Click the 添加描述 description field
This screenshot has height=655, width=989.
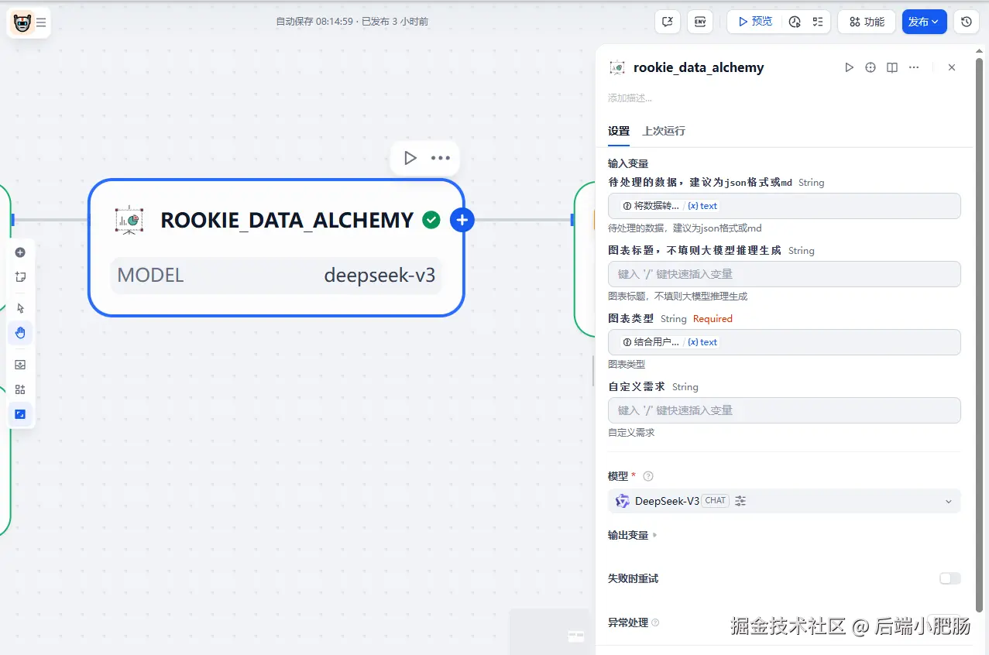click(x=630, y=98)
